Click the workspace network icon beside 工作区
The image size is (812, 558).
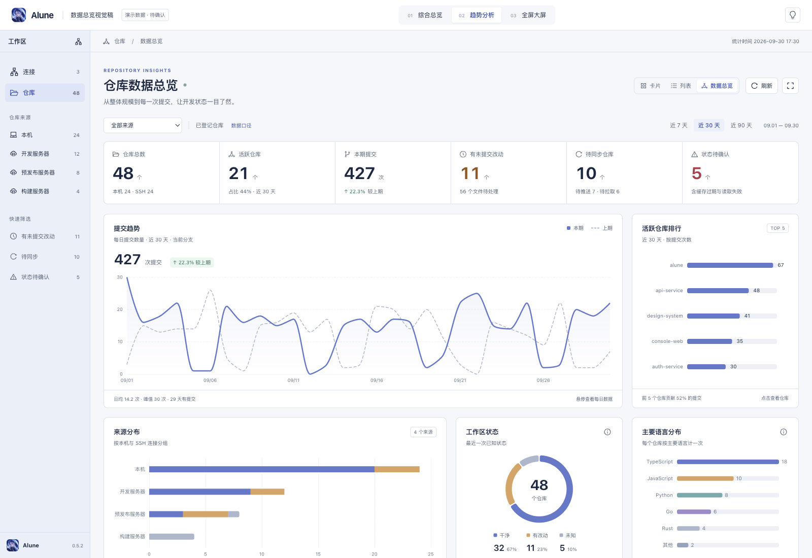tap(78, 42)
